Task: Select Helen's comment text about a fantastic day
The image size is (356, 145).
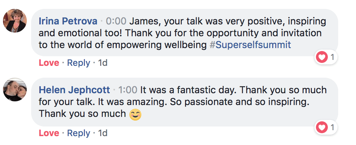Action: click(x=183, y=102)
